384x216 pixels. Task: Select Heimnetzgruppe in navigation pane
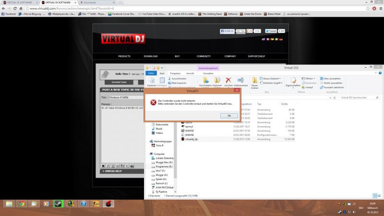point(163,141)
